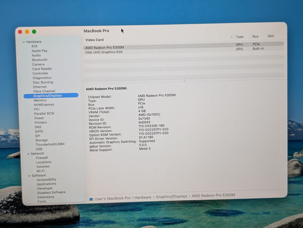The image size is (303, 228).
Task: Collapse the Network section chevron
Action: click(x=28, y=154)
